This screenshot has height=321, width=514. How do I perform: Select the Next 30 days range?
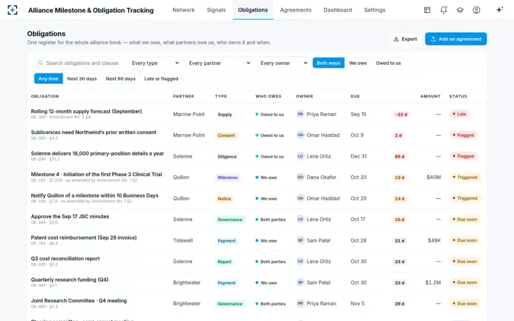(x=82, y=79)
